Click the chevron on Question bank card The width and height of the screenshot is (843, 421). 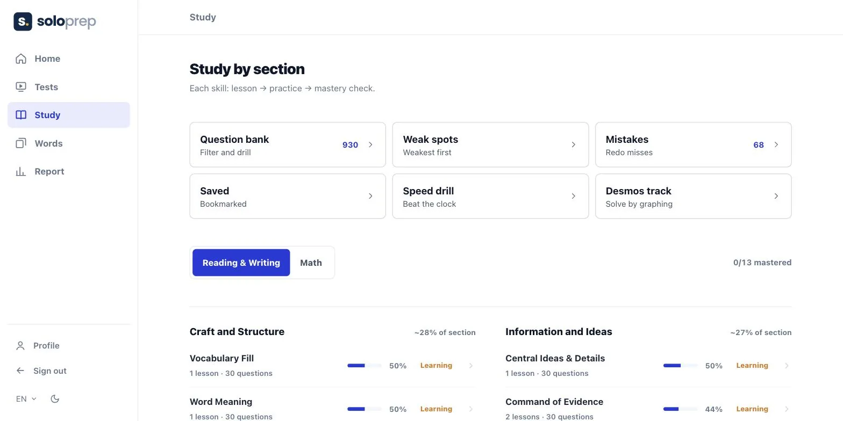pos(370,144)
